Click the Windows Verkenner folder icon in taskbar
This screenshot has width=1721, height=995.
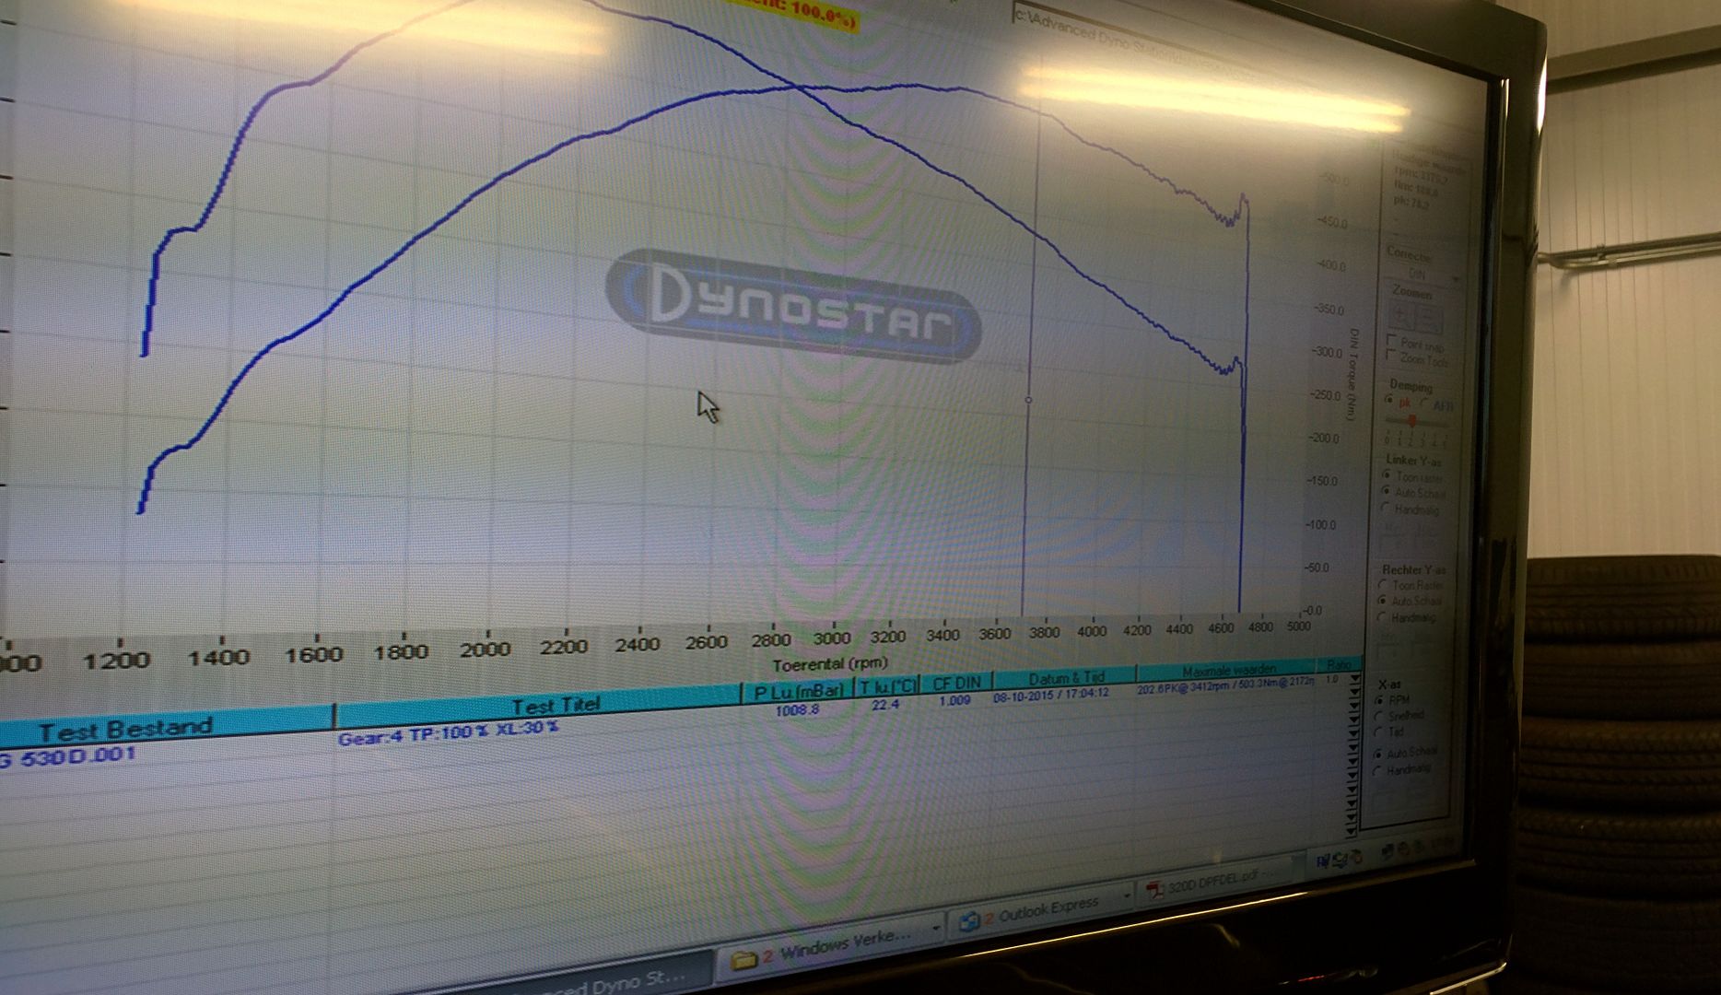(743, 959)
